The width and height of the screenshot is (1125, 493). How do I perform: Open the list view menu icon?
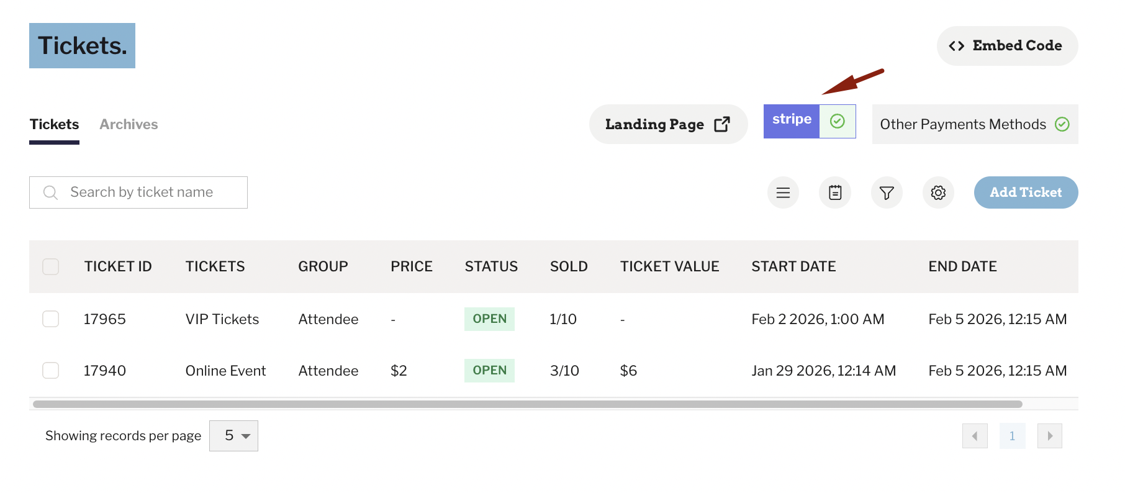point(783,192)
